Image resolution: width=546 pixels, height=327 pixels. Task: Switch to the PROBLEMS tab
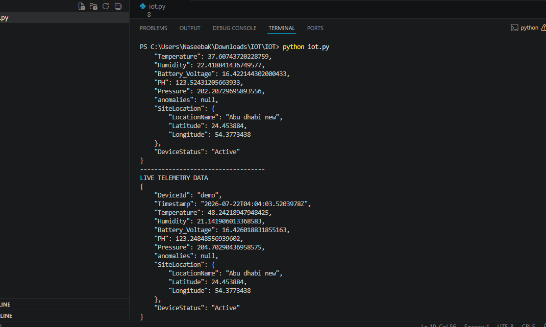(154, 28)
